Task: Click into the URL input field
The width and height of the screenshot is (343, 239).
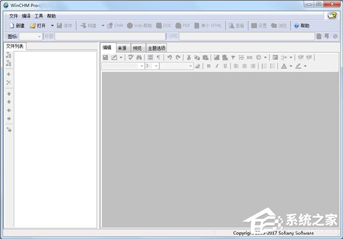Action: tap(247, 37)
